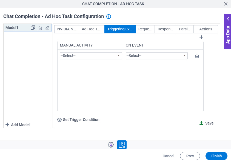Add a new triggering event row

201,37
